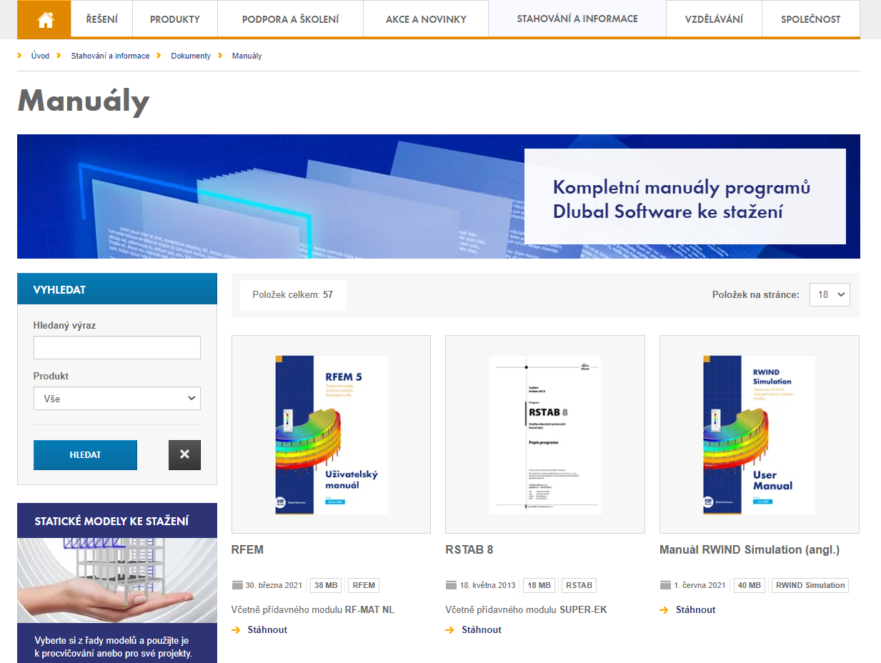Screen dimensions: 881x663
Task: Open the PODPORA A ŠKOLENÍ menu
Action: pos(290,19)
